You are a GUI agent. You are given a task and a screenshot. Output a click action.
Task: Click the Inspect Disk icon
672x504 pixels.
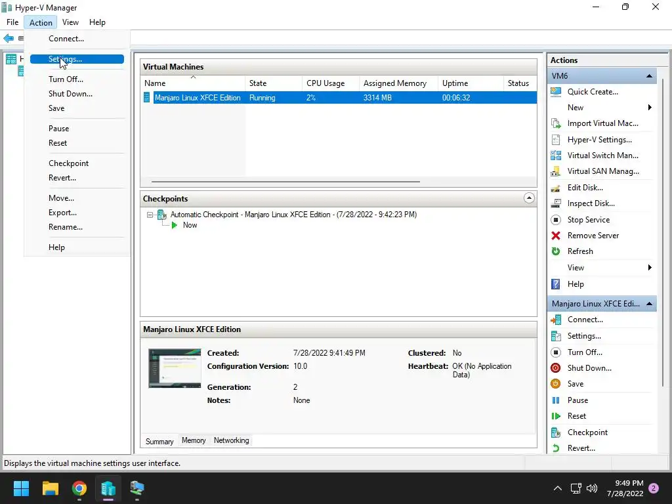click(x=556, y=203)
